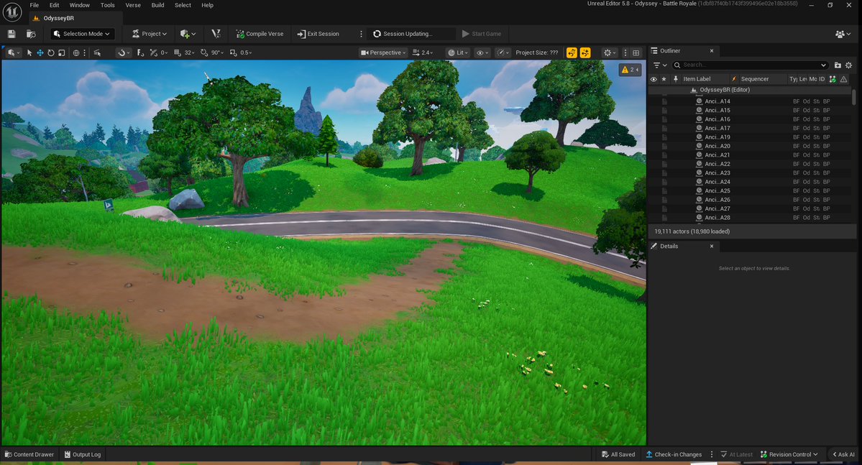Open the Edit menu
The height and width of the screenshot is (465, 862).
(x=54, y=5)
